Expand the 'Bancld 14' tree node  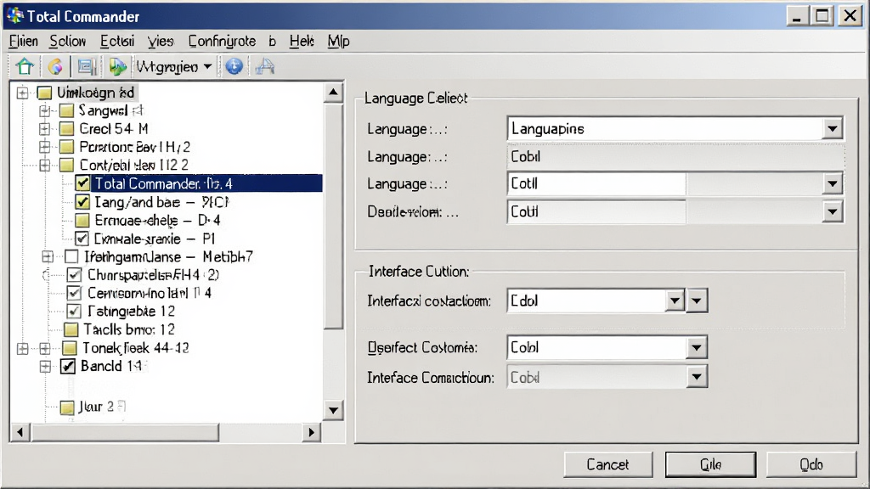[x=46, y=367]
